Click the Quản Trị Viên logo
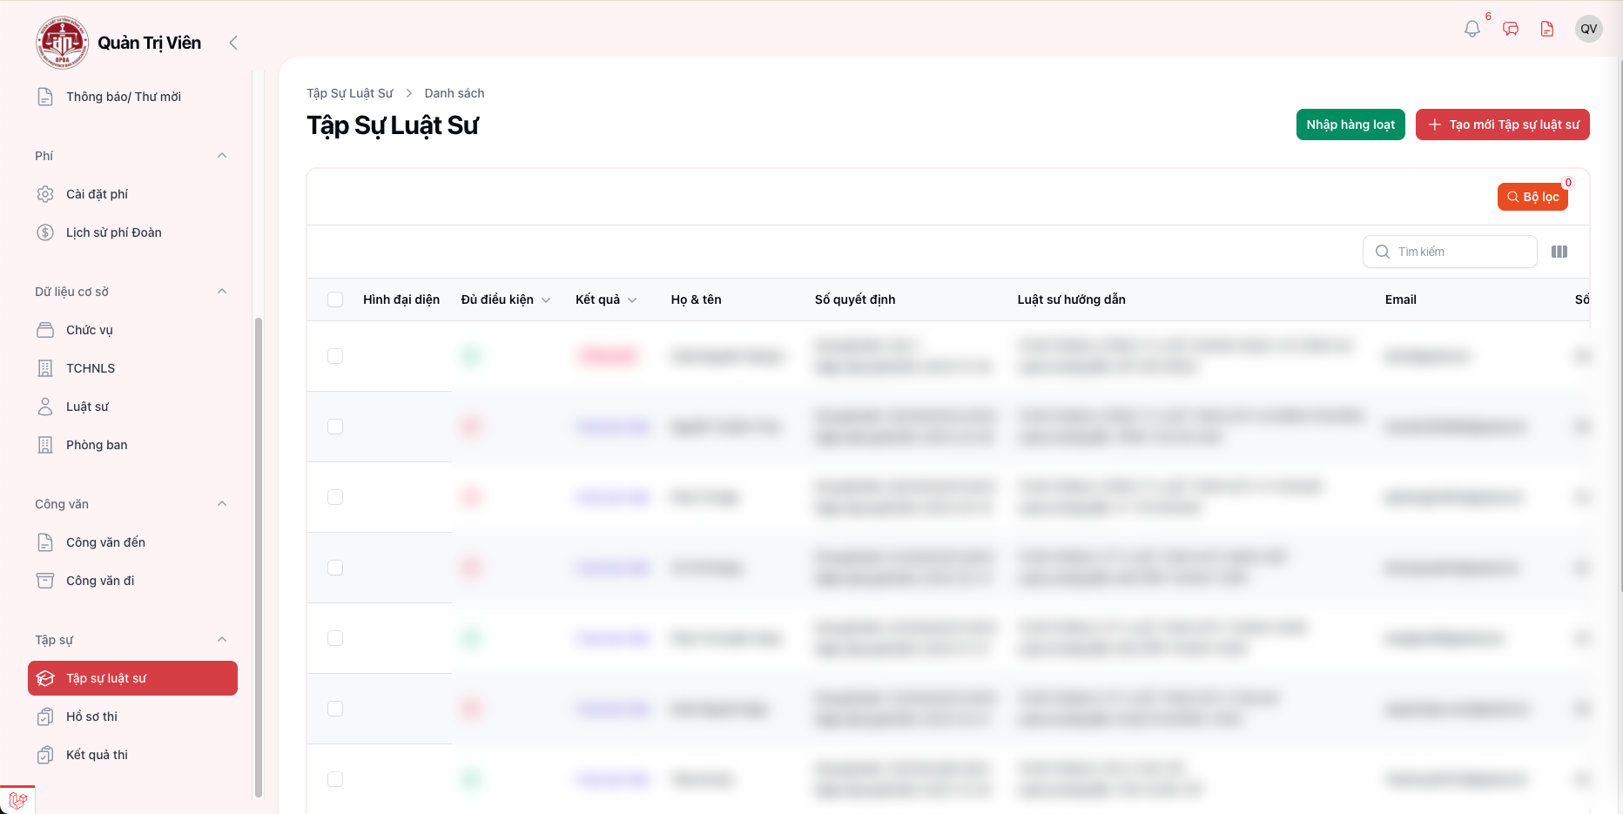1623x814 pixels. (x=62, y=43)
